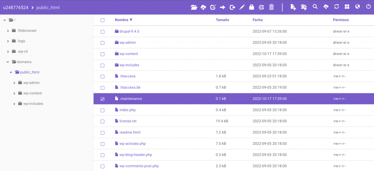Click the trash delete icon in toolbar

pyautogui.click(x=271, y=7)
